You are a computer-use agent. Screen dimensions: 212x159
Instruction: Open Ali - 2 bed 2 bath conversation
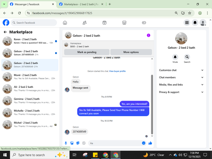(30, 89)
